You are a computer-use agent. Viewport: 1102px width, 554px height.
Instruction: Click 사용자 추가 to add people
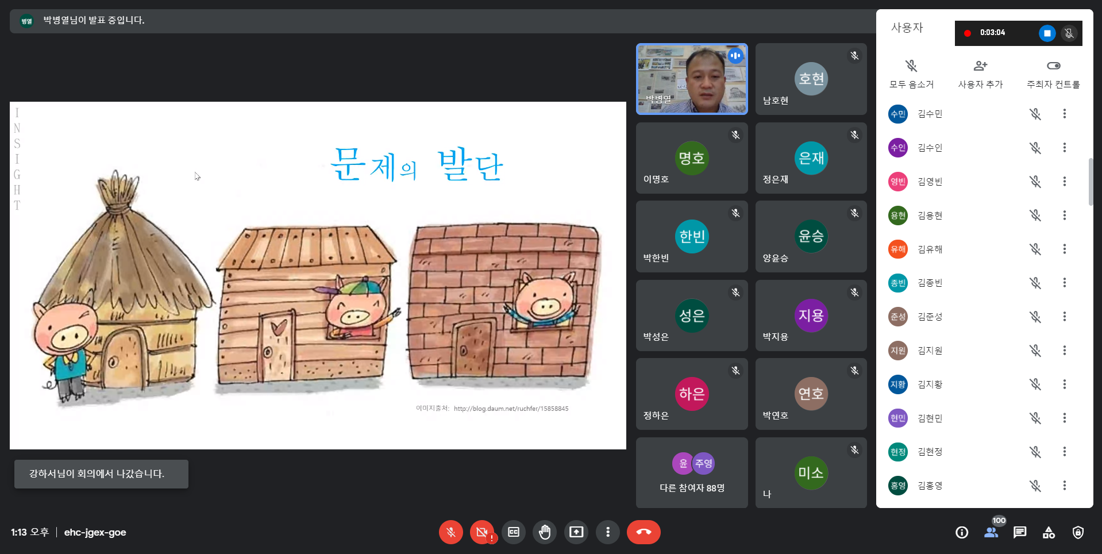[980, 74]
